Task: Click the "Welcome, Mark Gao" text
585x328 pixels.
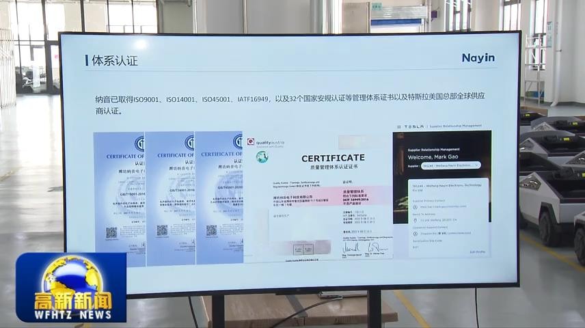Action: [433, 157]
